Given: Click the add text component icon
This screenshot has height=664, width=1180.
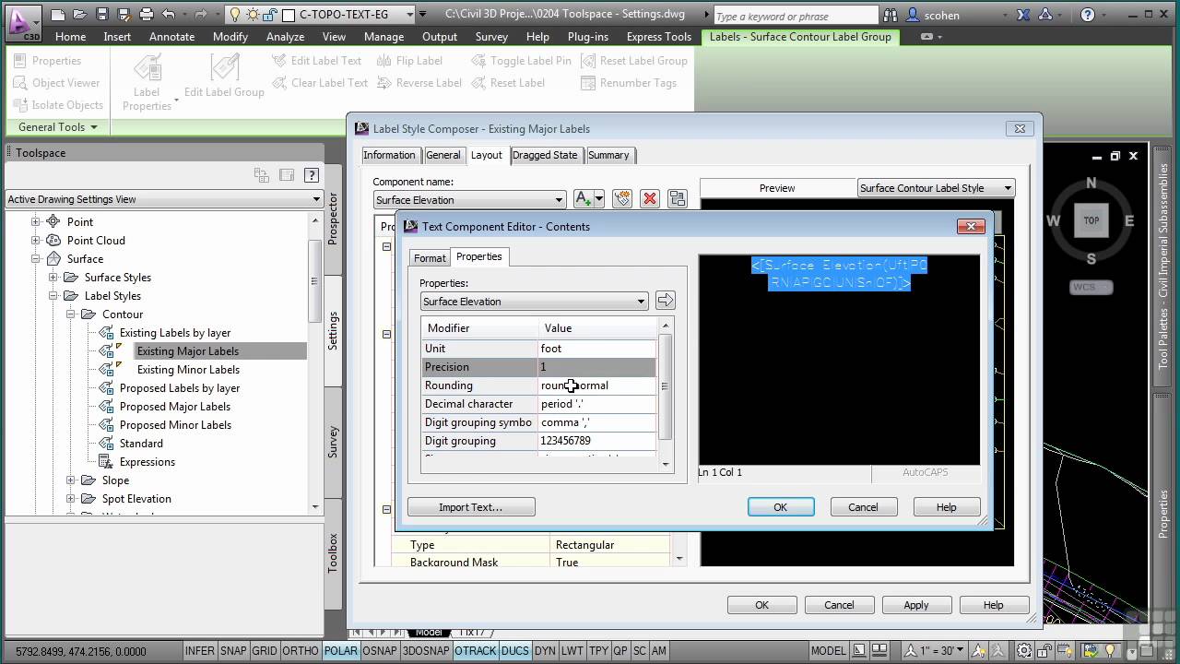Looking at the screenshot, I should tap(583, 199).
